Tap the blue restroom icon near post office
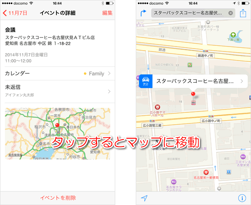 coord(229,172)
